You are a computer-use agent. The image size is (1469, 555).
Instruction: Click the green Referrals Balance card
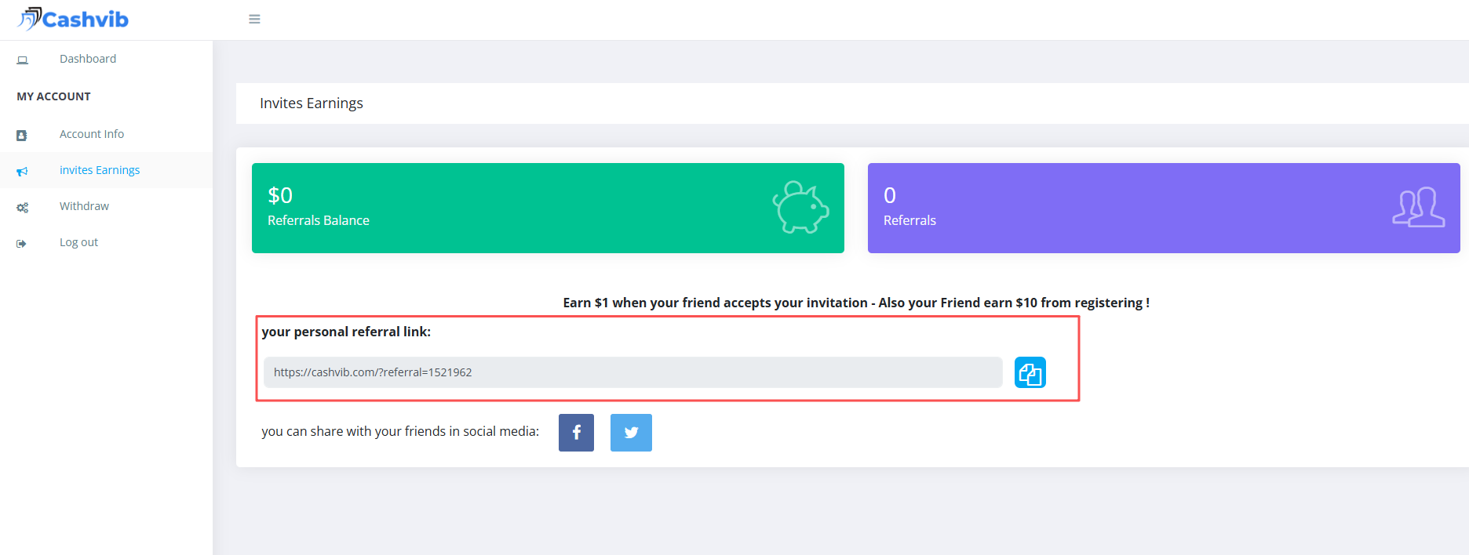point(548,208)
